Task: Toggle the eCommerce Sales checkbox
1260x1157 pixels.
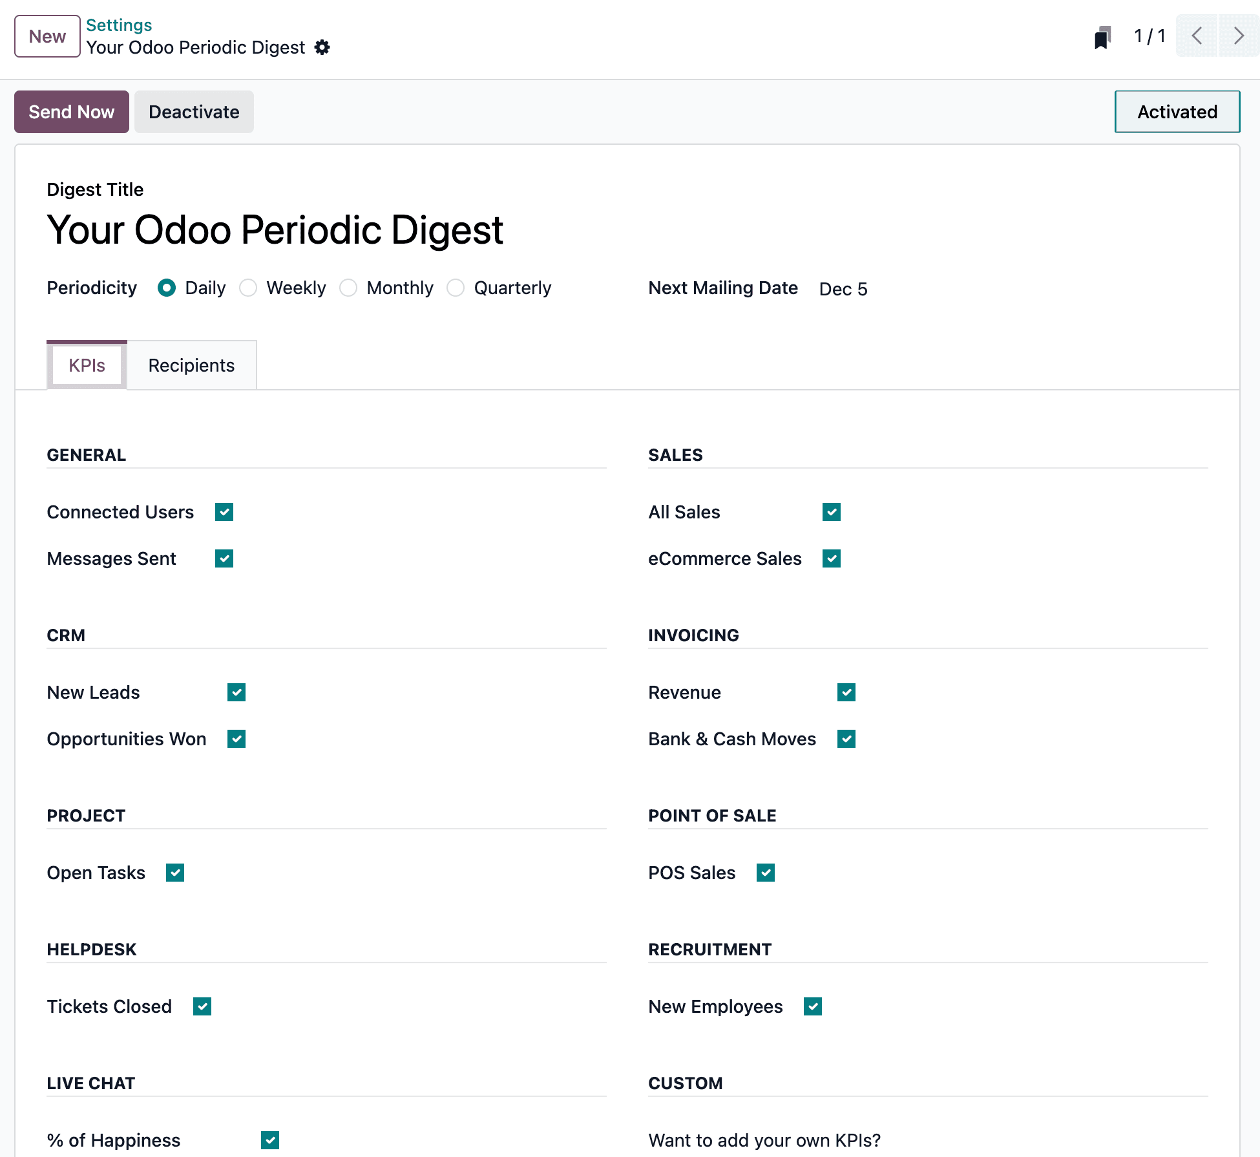Action: coord(832,558)
